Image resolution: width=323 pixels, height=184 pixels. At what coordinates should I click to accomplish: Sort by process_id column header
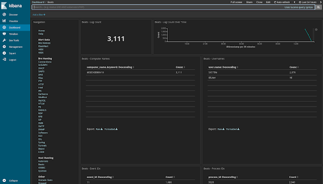coord(223,177)
